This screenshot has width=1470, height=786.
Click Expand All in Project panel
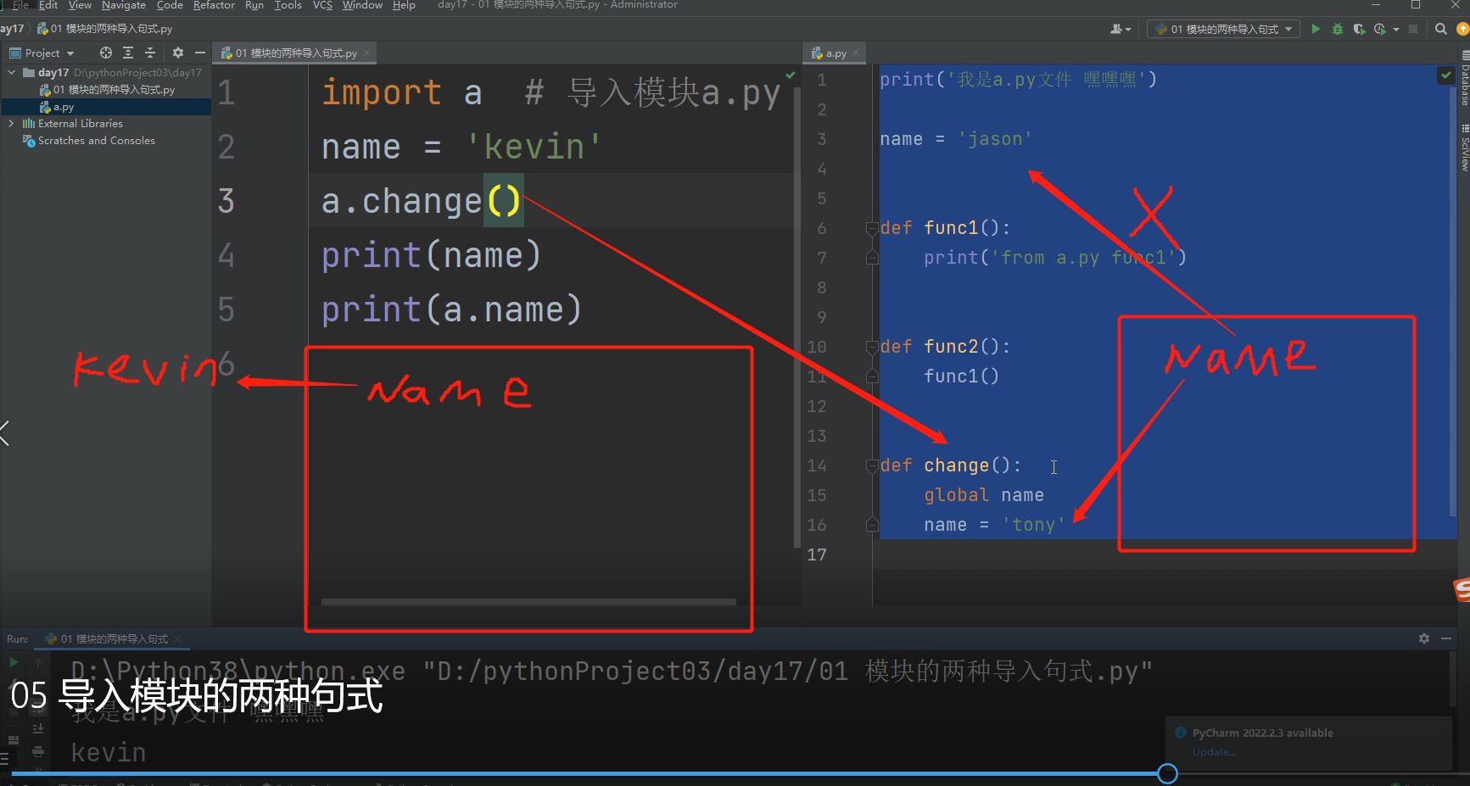pos(128,53)
